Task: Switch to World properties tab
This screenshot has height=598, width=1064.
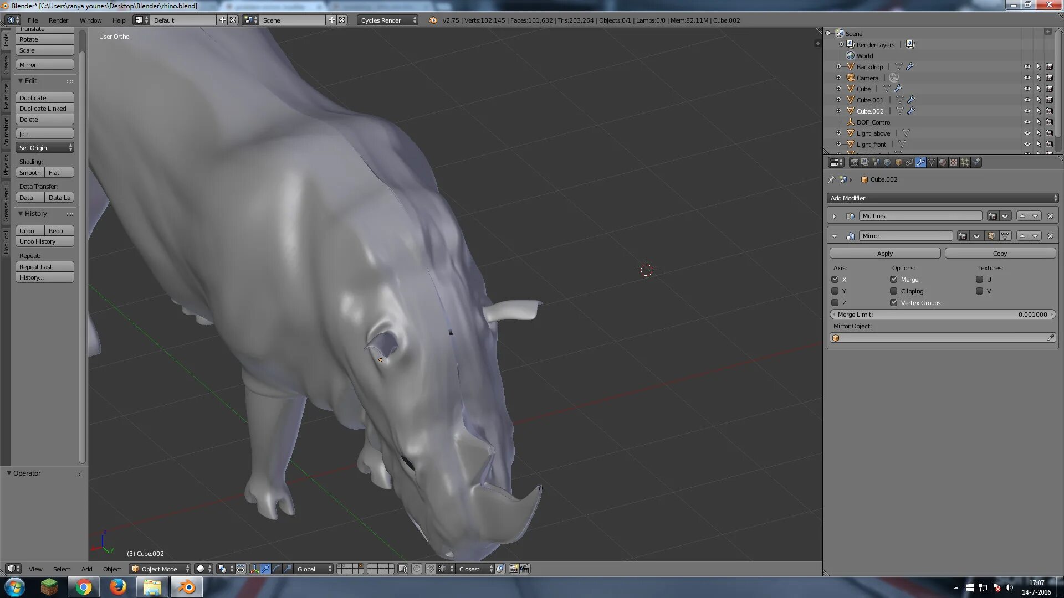Action: 887,162
